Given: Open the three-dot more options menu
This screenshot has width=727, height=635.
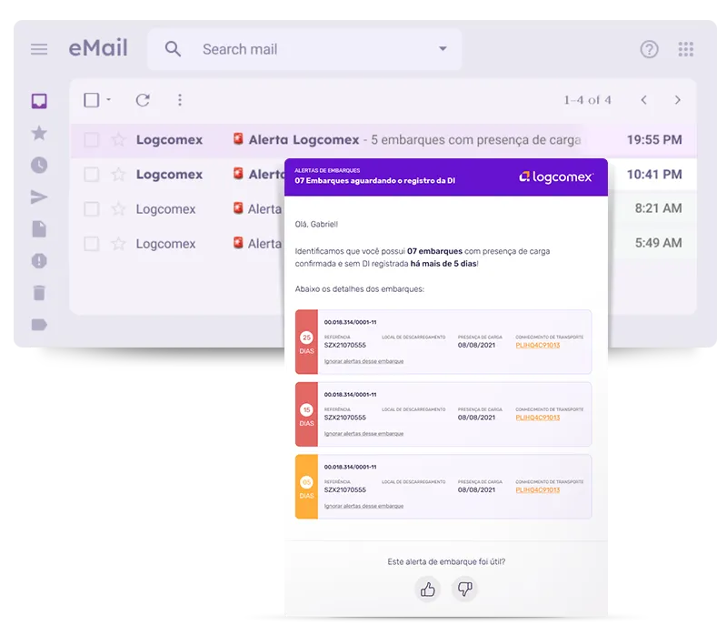Looking at the screenshot, I should pos(180,100).
